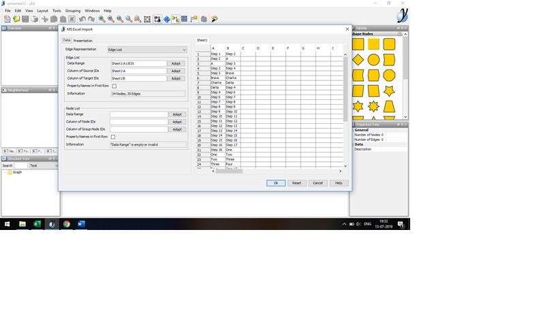This screenshot has height=313, width=558.
Task: Enable Edge List Property Names in First Row
Action: 114,86
